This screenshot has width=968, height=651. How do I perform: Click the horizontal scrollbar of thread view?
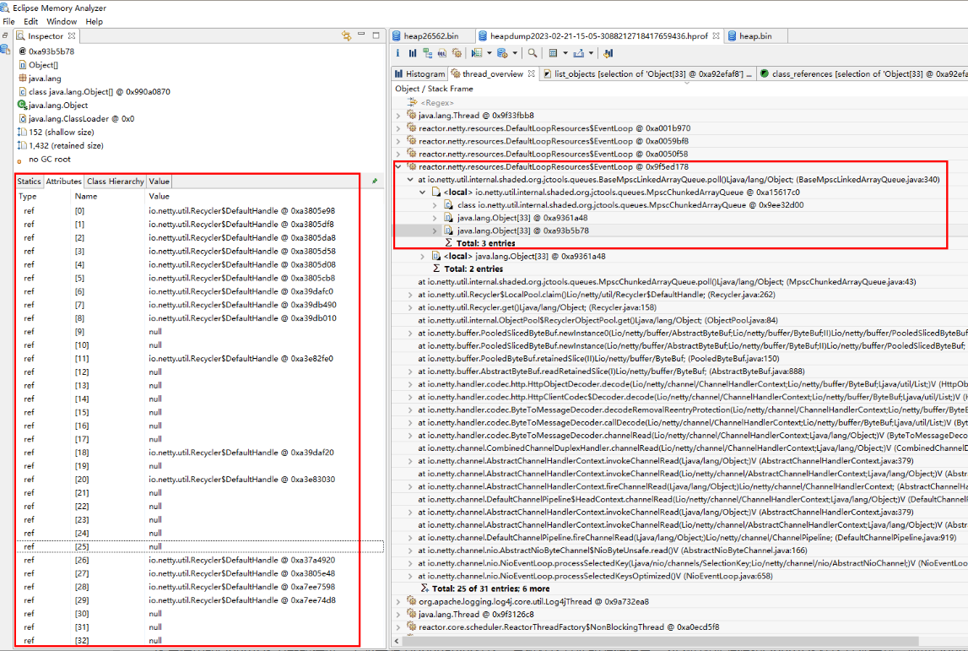pos(660,641)
